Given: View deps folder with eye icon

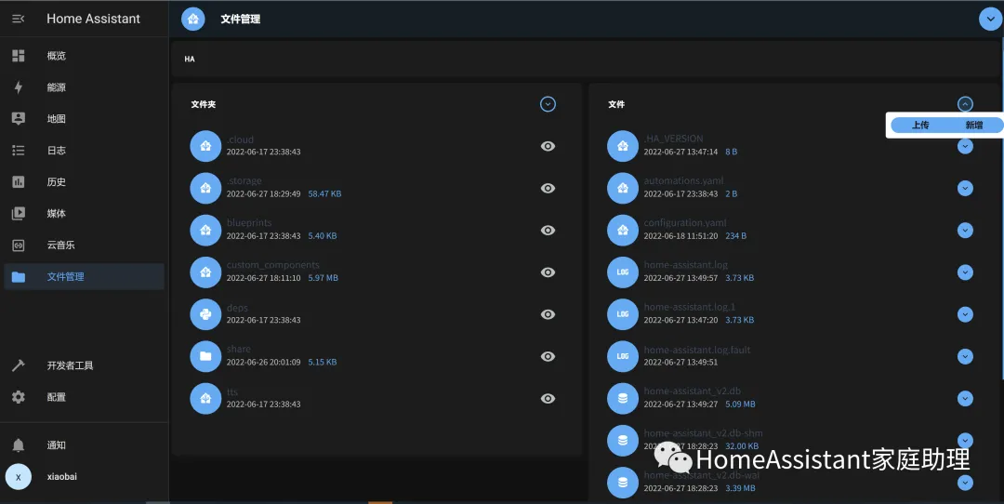Looking at the screenshot, I should coord(548,314).
